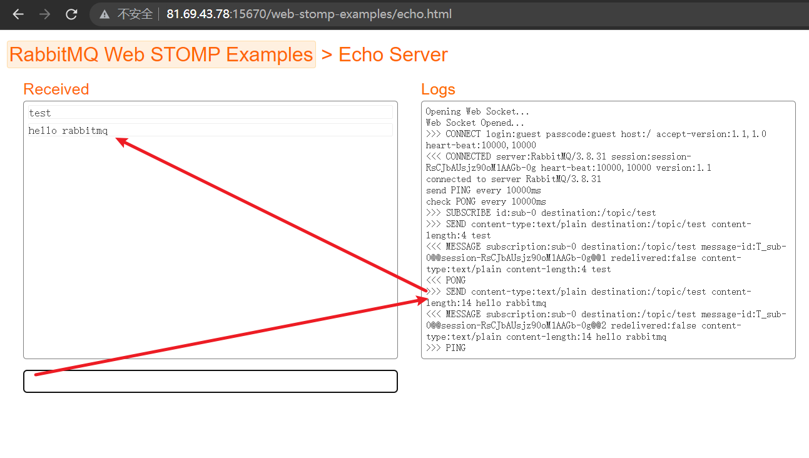The height and width of the screenshot is (458, 809).
Task: Click the '<<< PONG' log entry
Action: click(x=445, y=280)
